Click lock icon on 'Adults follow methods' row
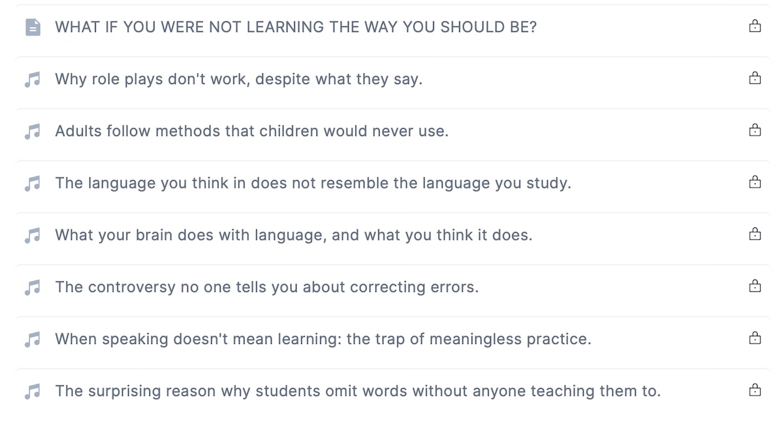The width and height of the screenshot is (781, 434). click(x=755, y=130)
